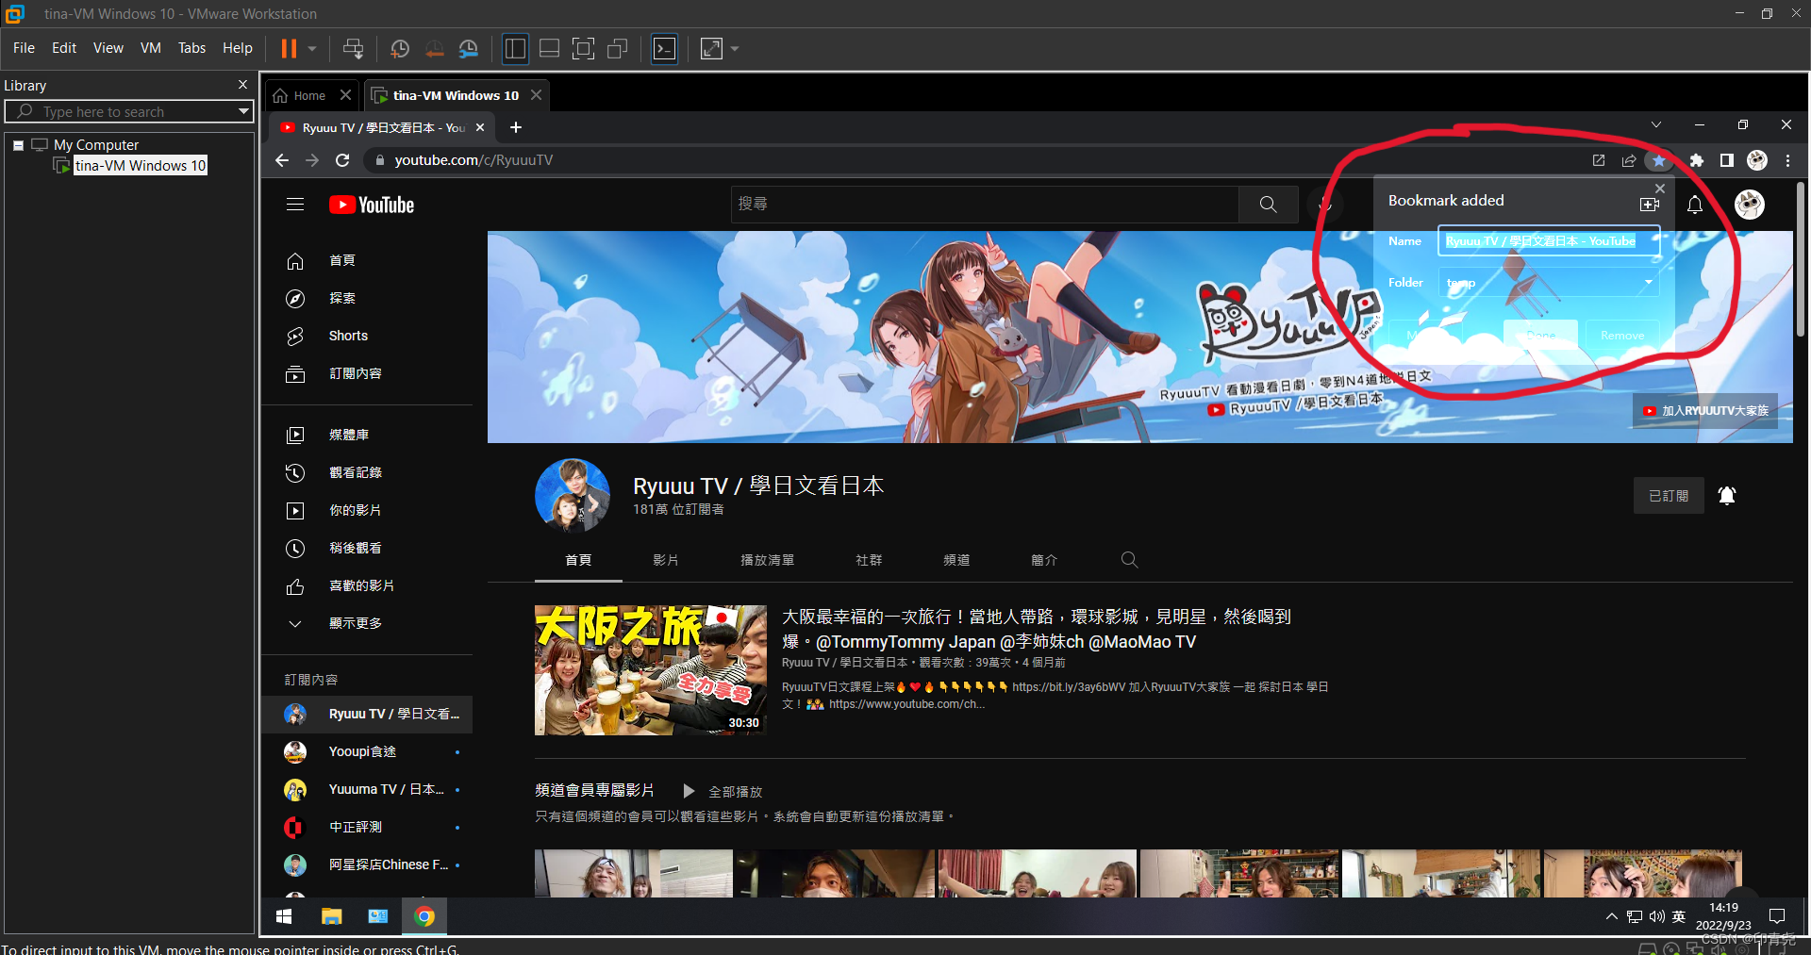Viewport: 1811px width, 955px height.
Task: Go back in Chrome
Action: pos(282,160)
